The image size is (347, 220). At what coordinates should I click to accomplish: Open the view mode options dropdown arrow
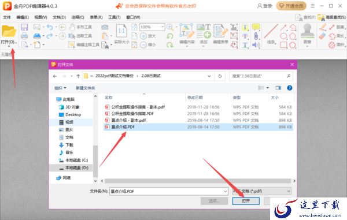[x=268, y=88]
